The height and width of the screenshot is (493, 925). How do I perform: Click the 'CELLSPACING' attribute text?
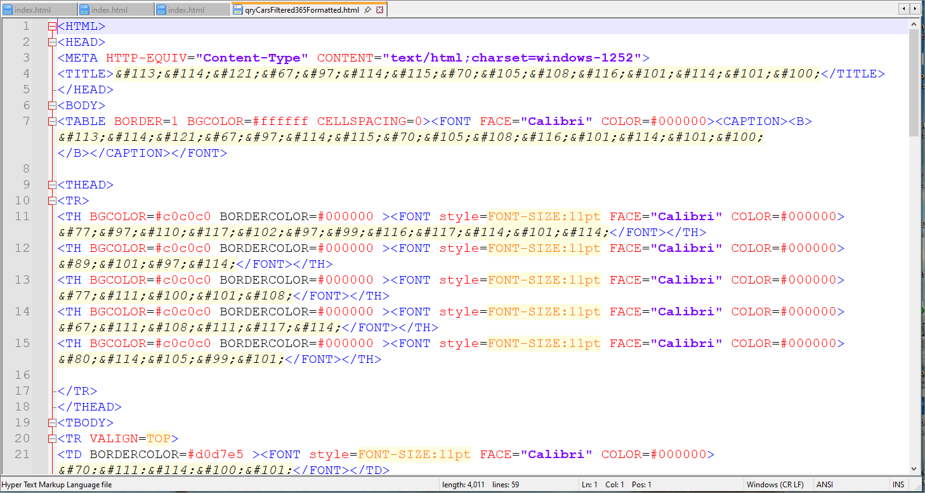[x=362, y=121]
